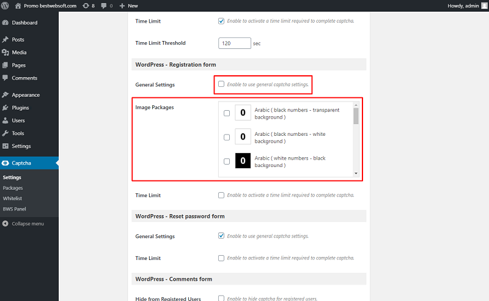The height and width of the screenshot is (301, 489).
Task: Click the Posts pushpin icon
Action: (x=6, y=39)
